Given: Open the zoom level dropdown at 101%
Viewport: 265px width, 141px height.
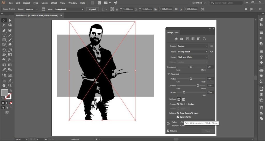Looking at the screenshot, I should click(x=26, y=139).
